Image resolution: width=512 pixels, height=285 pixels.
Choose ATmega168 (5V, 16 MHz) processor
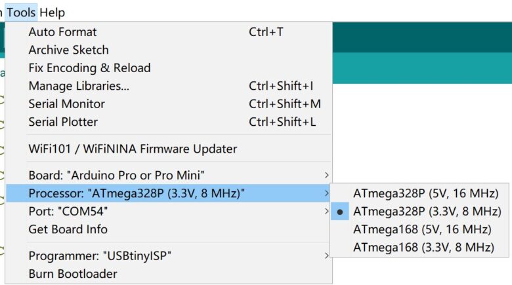click(419, 229)
